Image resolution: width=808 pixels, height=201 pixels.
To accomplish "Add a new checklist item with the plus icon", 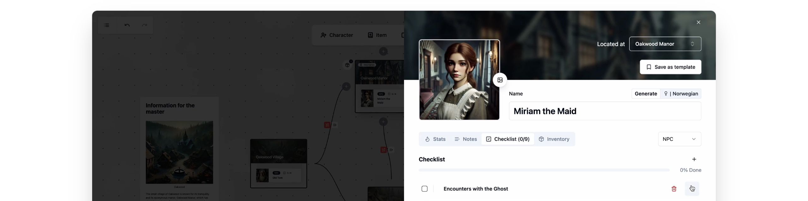I will point(694,159).
